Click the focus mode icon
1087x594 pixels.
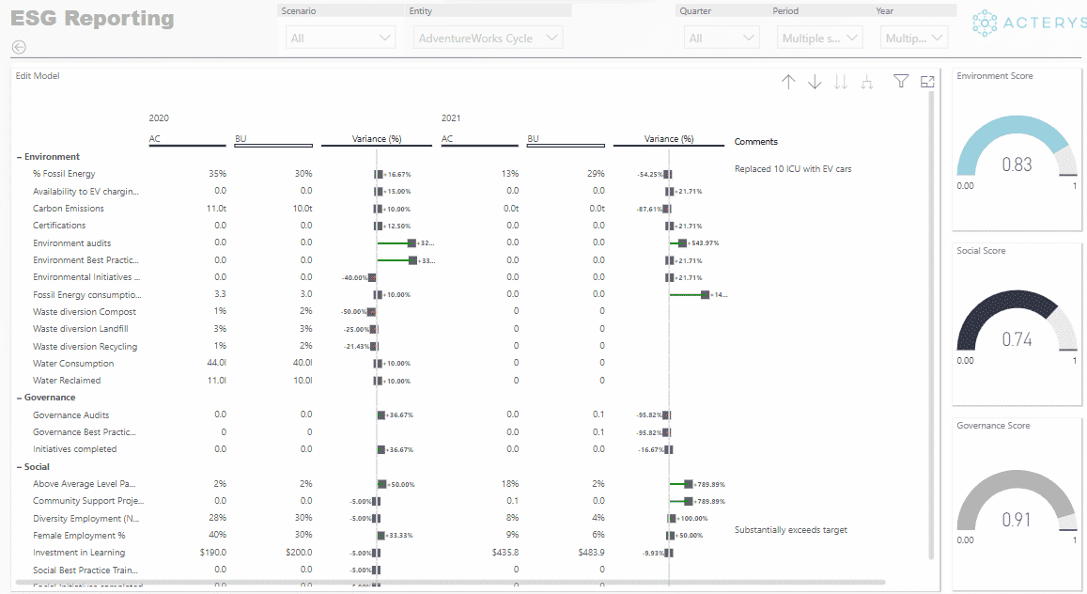[927, 81]
